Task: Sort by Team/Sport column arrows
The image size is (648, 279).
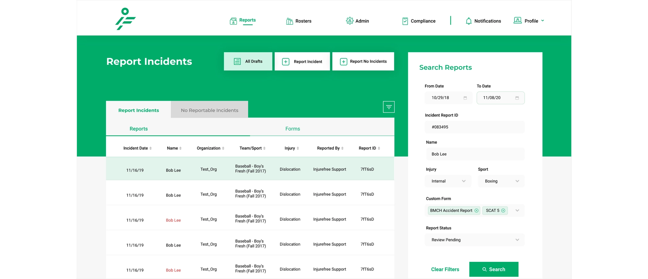Action: (264, 148)
